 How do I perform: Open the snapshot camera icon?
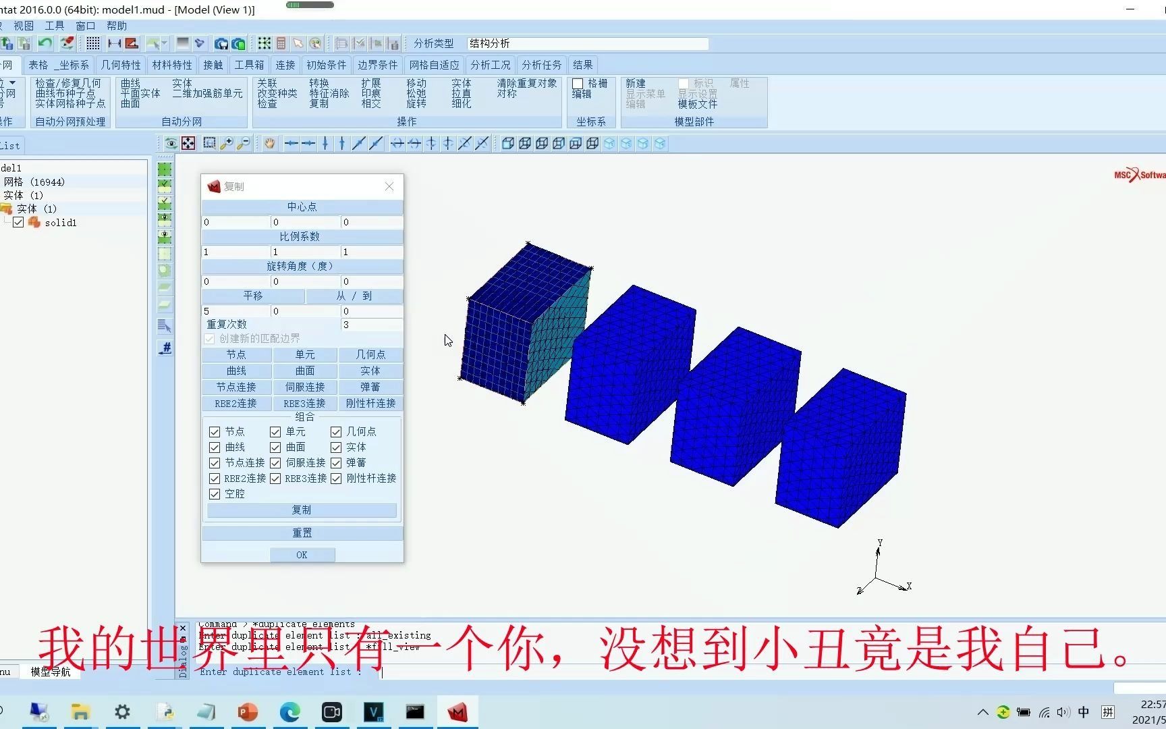click(221, 43)
